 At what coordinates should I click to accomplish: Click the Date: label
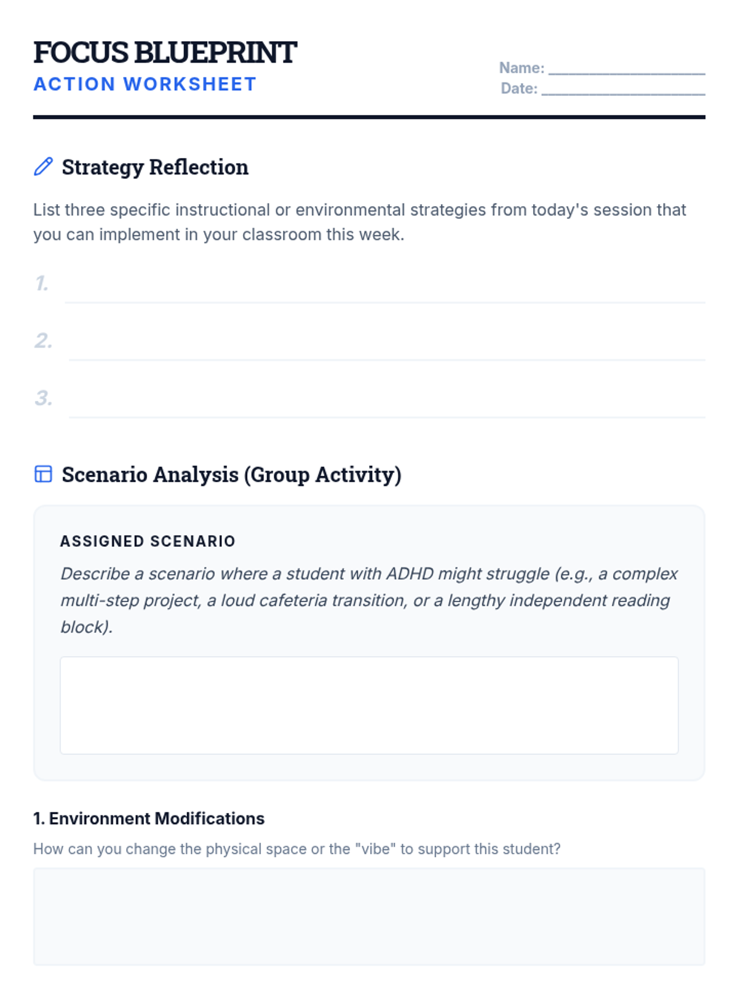tap(519, 89)
